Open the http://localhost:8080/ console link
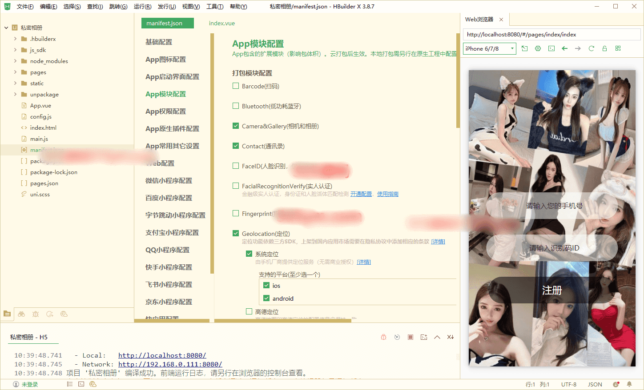The width and height of the screenshot is (644, 390). click(x=162, y=355)
